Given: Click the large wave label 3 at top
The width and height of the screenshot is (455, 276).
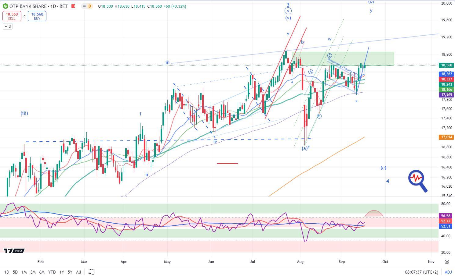Looking at the screenshot, I should pos(288,5).
